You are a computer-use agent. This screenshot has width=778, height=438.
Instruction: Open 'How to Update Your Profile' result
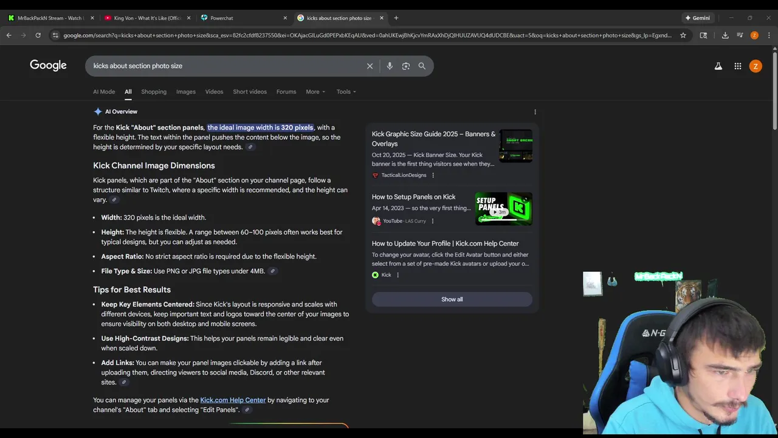445,244
